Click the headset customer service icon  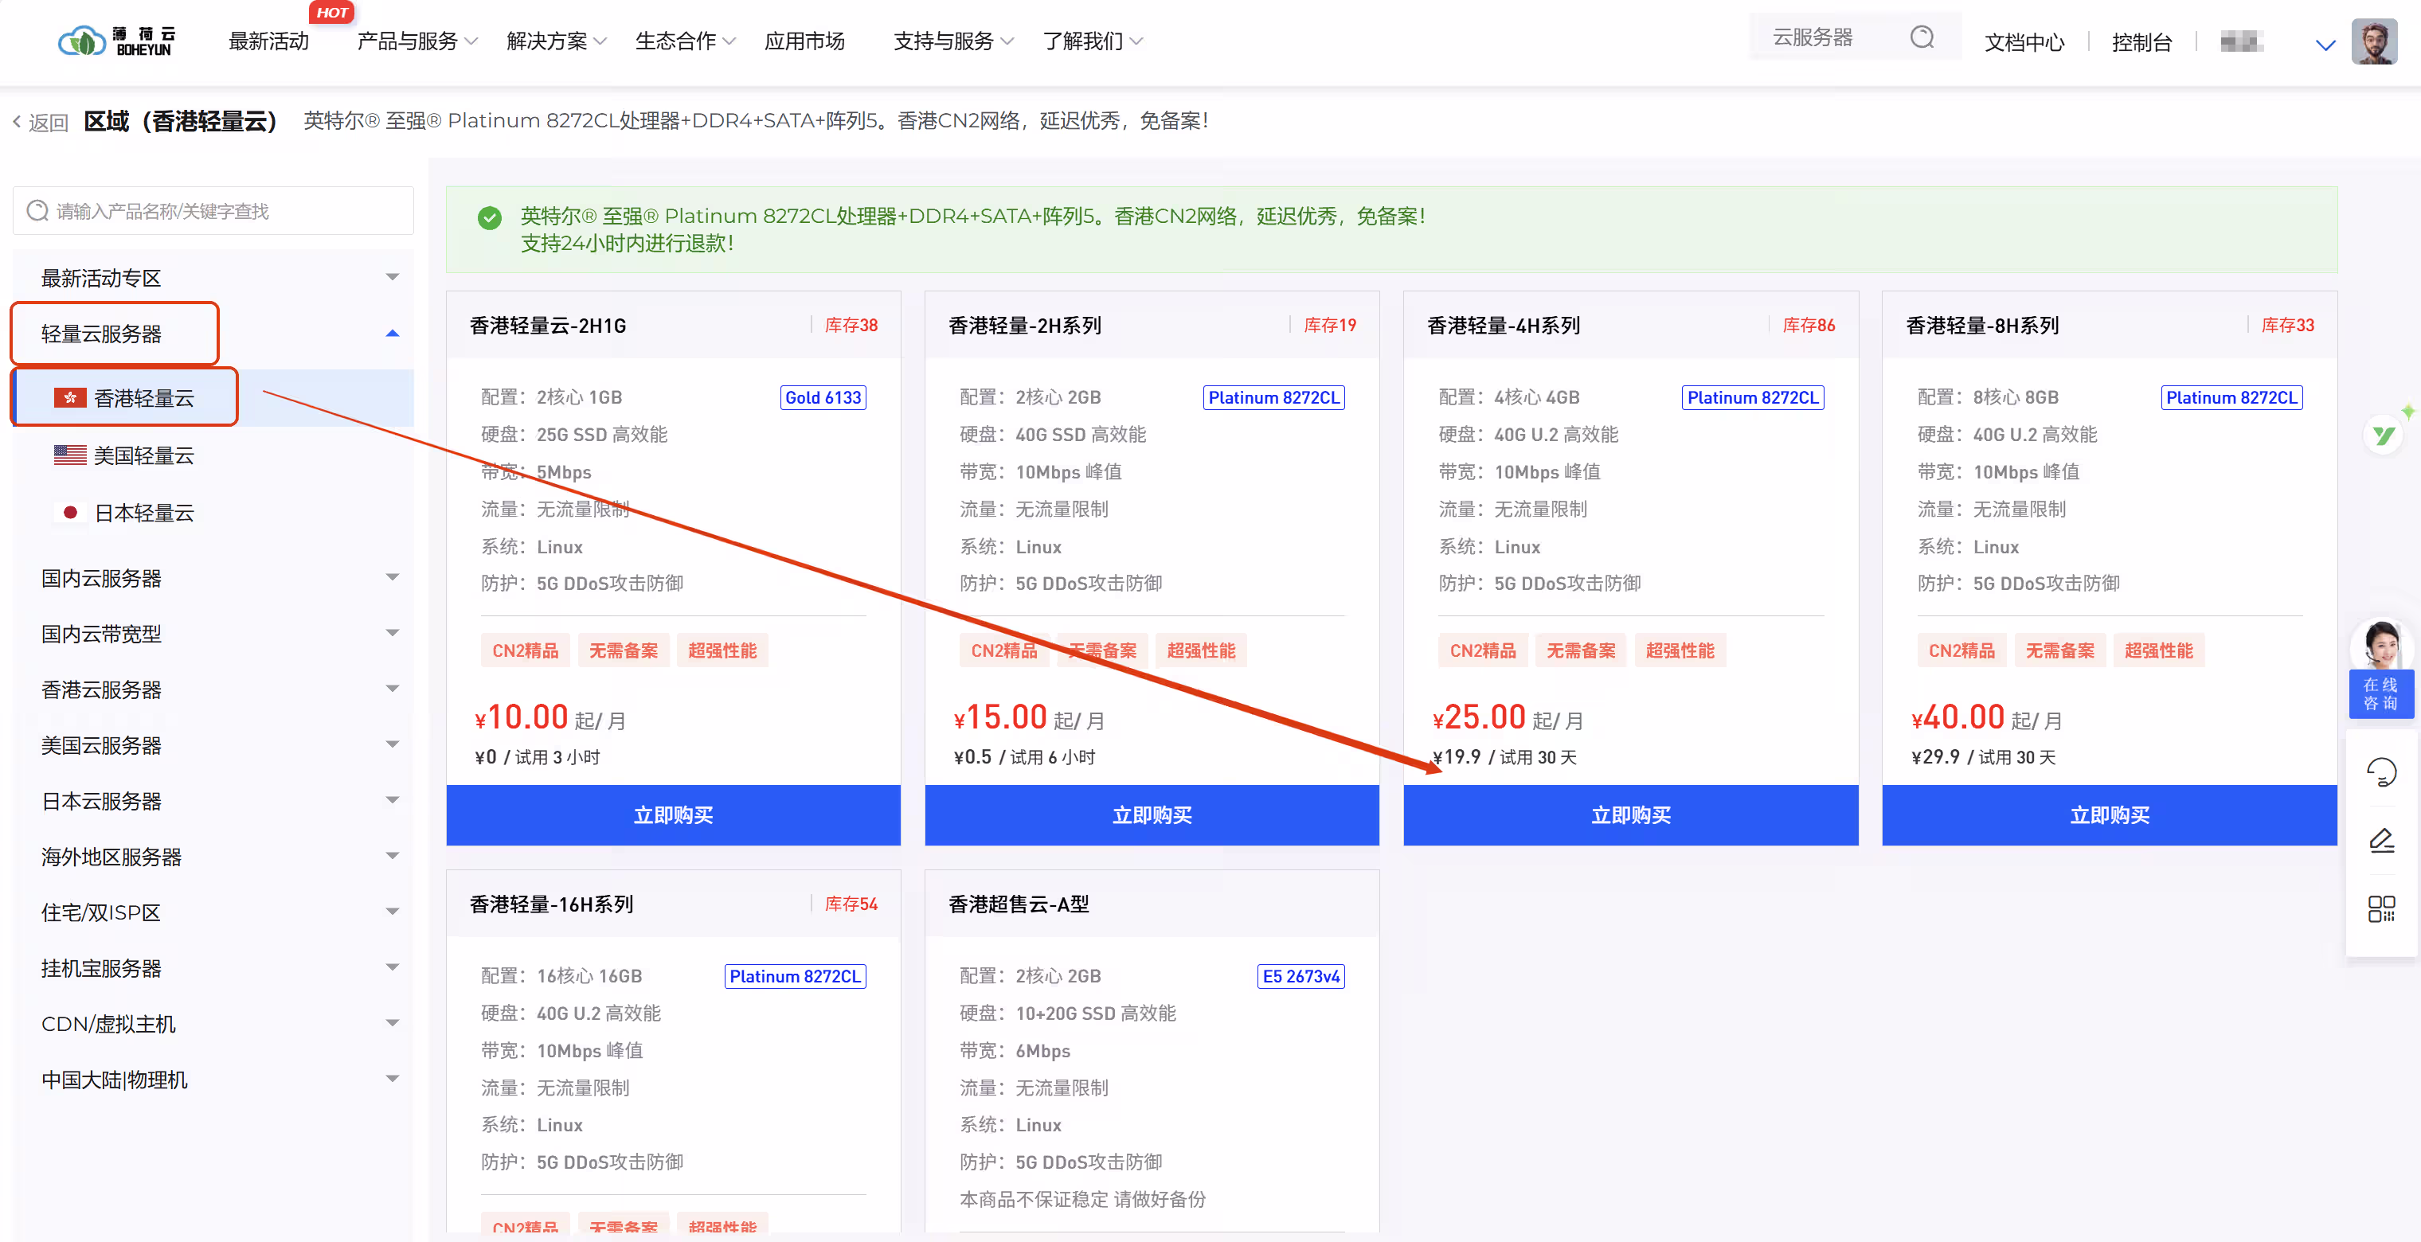[2380, 772]
